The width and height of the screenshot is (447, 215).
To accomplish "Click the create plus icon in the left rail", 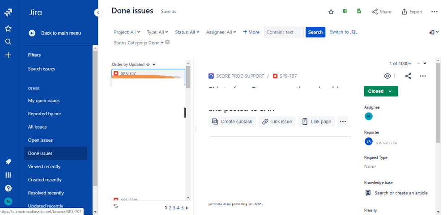I will click(x=8, y=55).
